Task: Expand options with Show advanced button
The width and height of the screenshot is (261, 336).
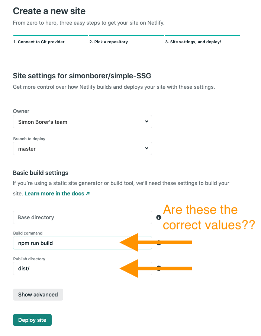Action: point(38,295)
